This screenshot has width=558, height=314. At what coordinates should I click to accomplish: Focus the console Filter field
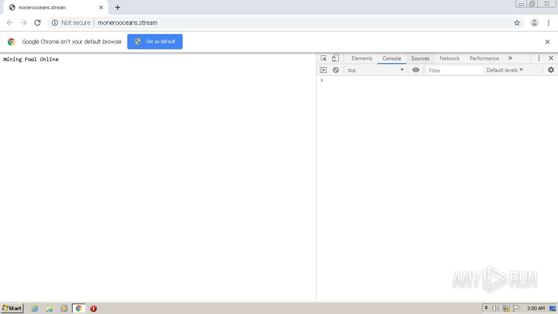coord(454,70)
